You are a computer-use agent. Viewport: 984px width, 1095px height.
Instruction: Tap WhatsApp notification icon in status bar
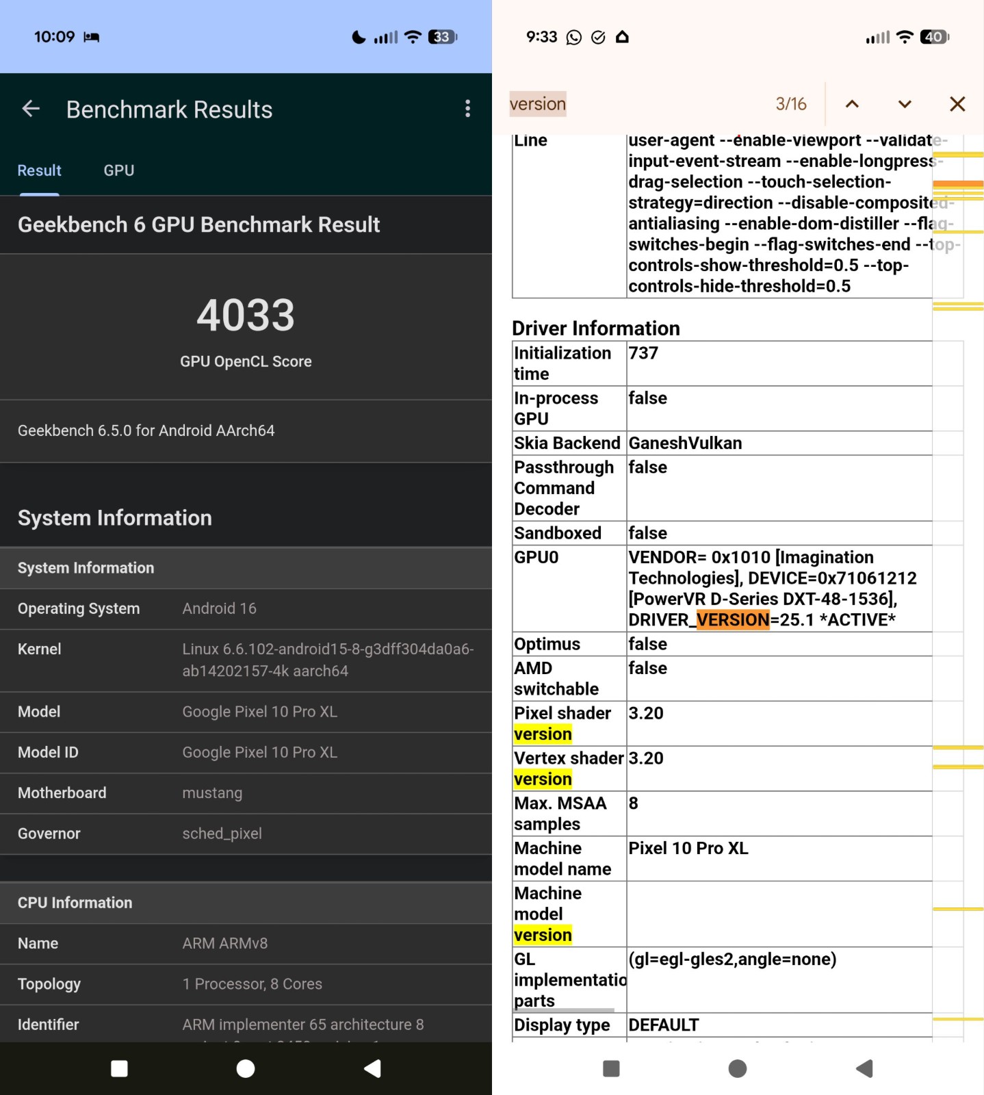(x=573, y=37)
